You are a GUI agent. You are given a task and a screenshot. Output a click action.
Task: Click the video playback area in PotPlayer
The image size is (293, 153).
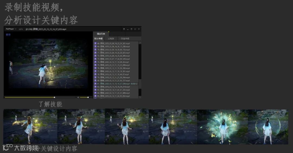(x=48, y=63)
